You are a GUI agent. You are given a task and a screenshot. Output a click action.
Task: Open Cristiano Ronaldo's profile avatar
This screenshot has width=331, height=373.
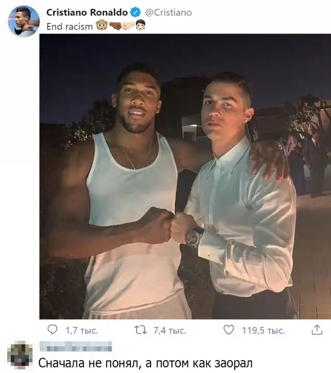(24, 21)
